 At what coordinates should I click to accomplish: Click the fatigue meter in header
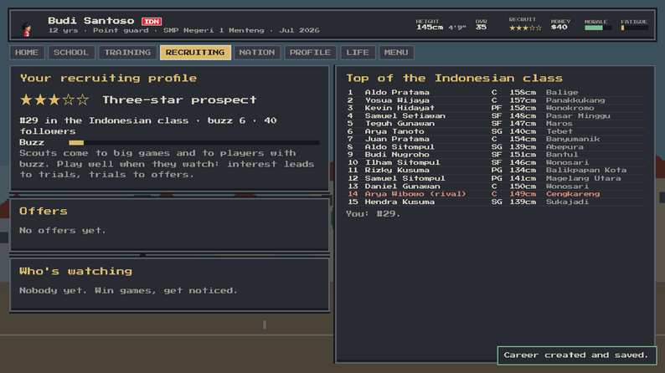pos(635,28)
